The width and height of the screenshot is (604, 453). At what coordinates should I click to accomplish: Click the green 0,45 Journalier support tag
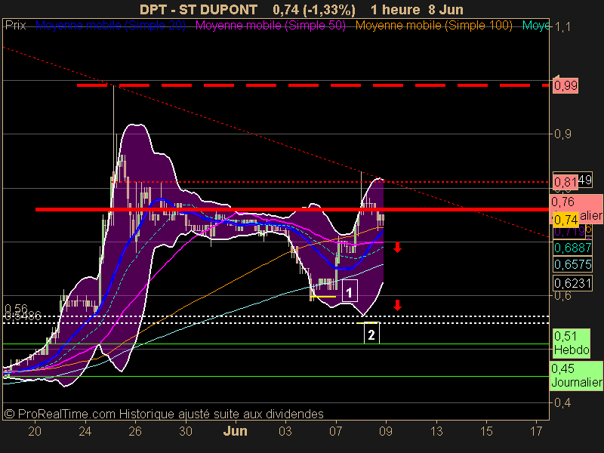point(576,375)
